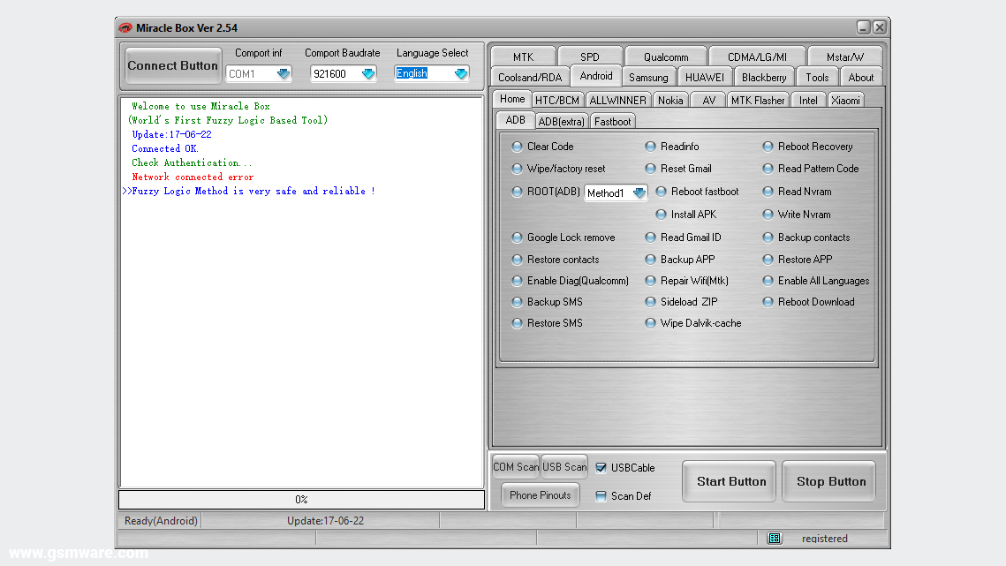
Task: Open the Coolsand/RDA tab
Action: coord(530,78)
